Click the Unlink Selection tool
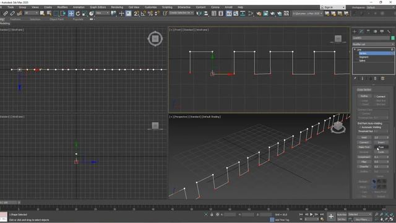Screen dimensions: 396x223 [12, 14]
